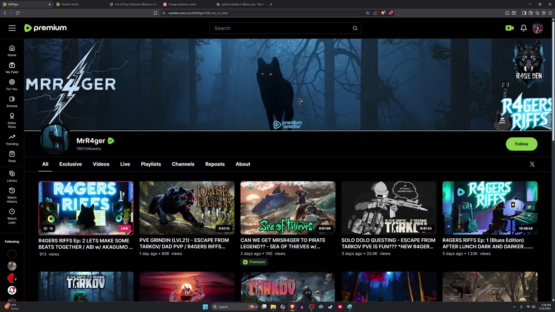Go to Home in the sidebar
This screenshot has height=312, width=555.
point(12,51)
